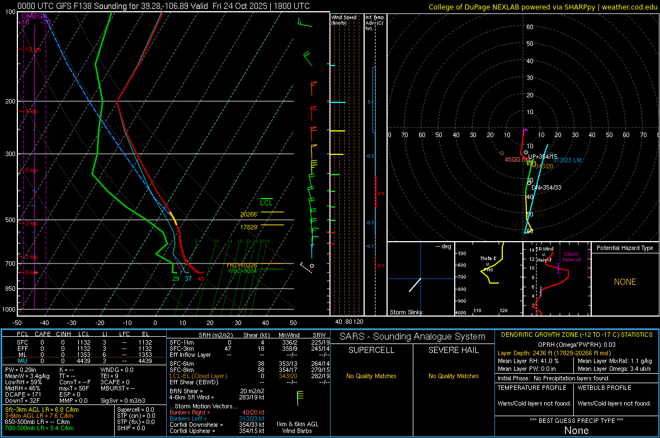Click the OMEGA label on the skew-T
This screenshot has height=438, width=660.
click(34, 16)
